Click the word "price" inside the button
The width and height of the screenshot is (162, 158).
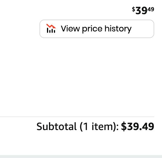click(92, 29)
